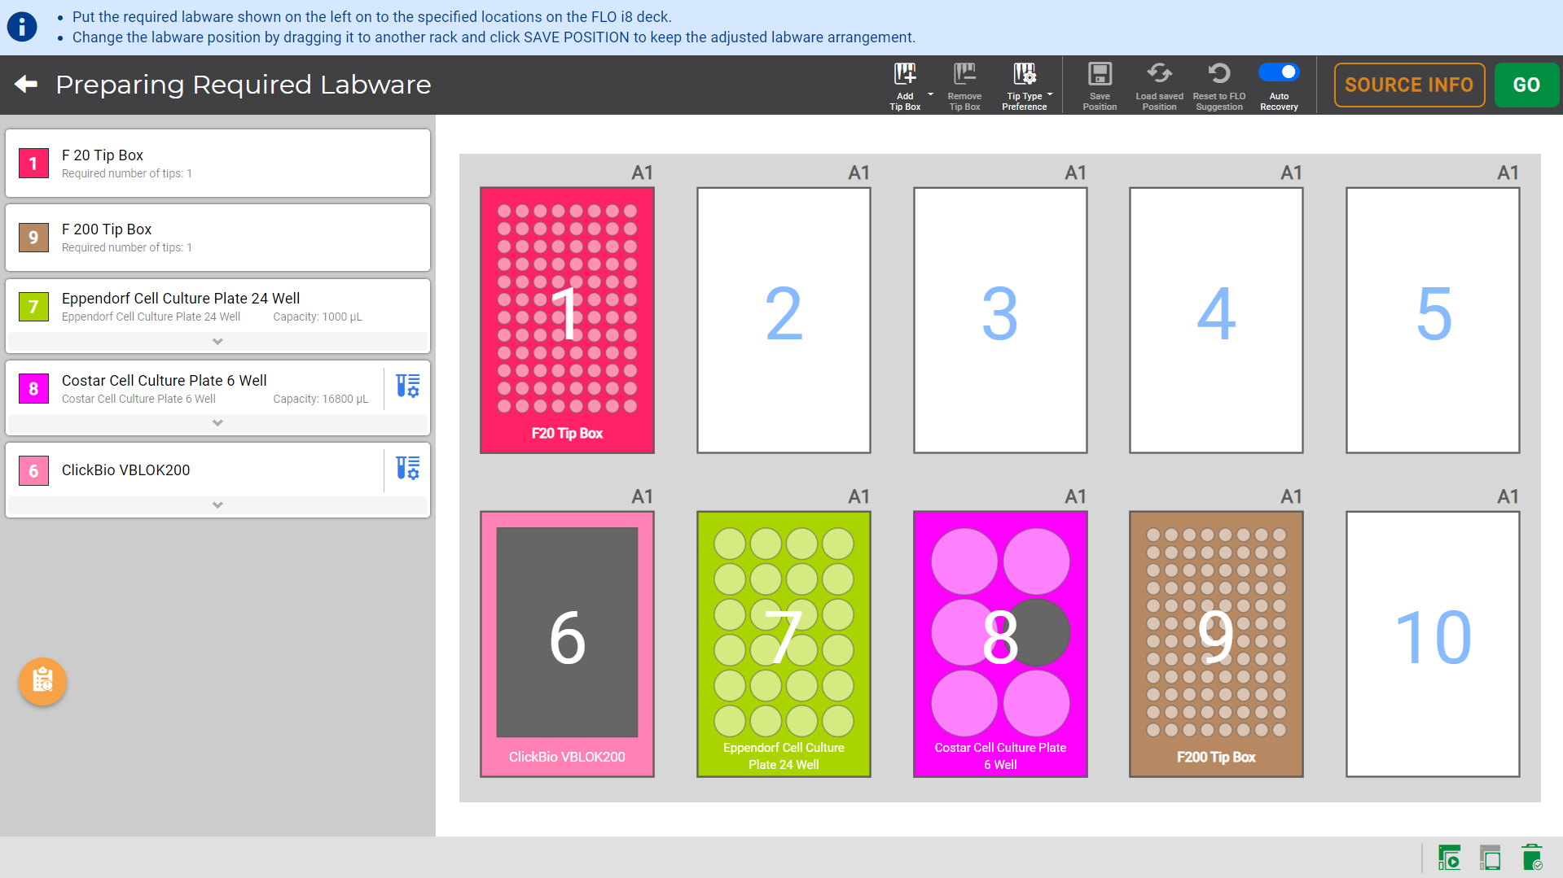The width and height of the screenshot is (1563, 878).
Task: Click the Add Tip Box icon
Action: (904, 75)
